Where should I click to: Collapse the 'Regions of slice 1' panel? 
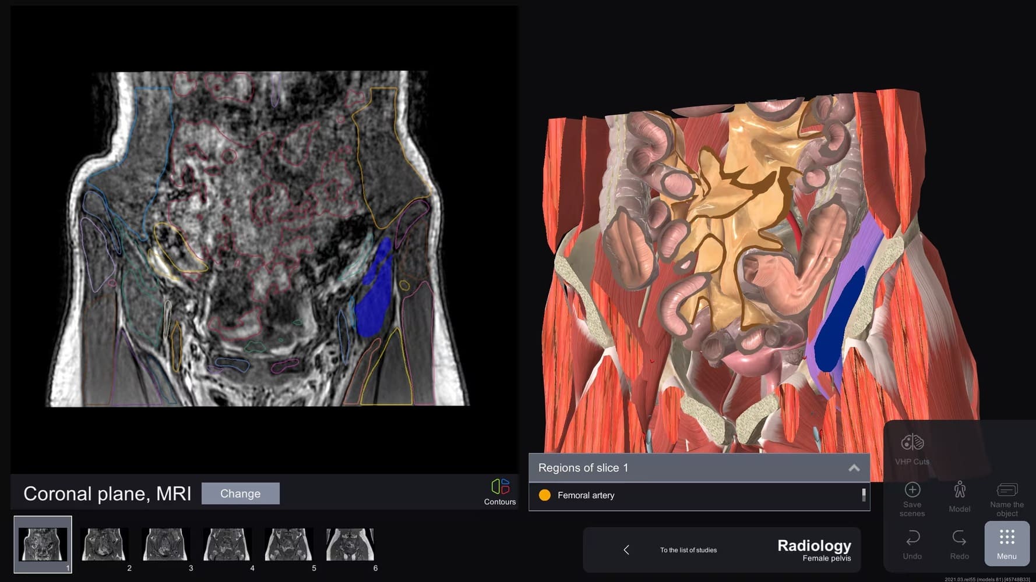coord(853,467)
